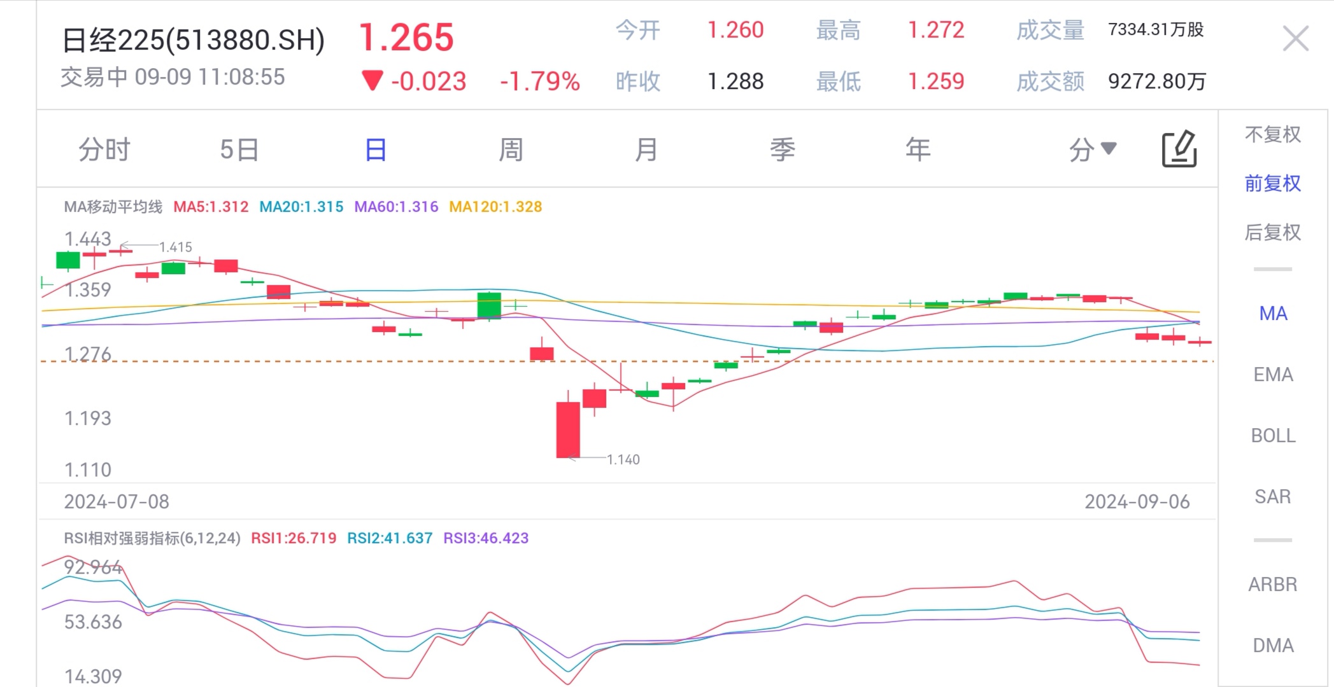Show the ARBR sub-indicator

pos(1272,585)
